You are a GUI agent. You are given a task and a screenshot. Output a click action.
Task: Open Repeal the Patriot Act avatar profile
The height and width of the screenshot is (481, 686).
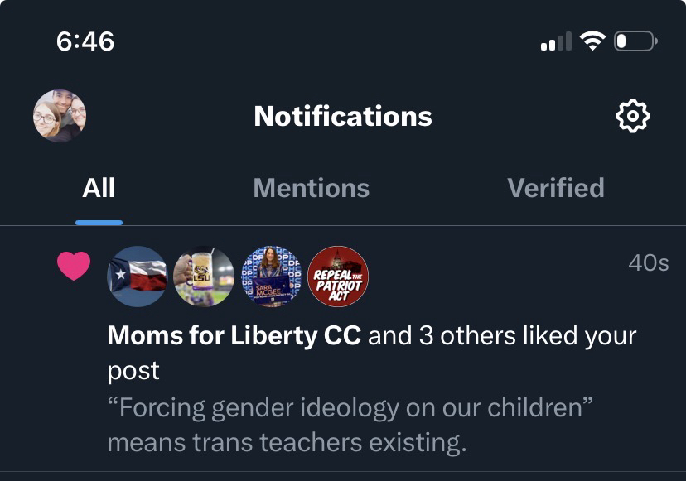(x=338, y=277)
